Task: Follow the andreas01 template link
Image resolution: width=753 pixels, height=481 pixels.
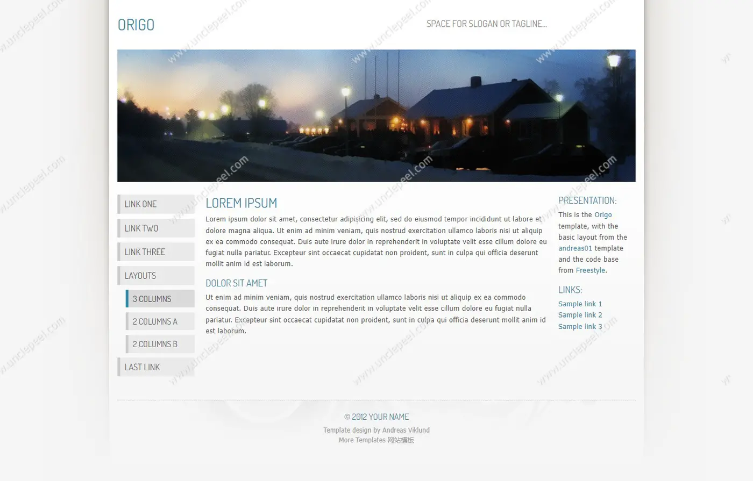Action: [x=575, y=248]
